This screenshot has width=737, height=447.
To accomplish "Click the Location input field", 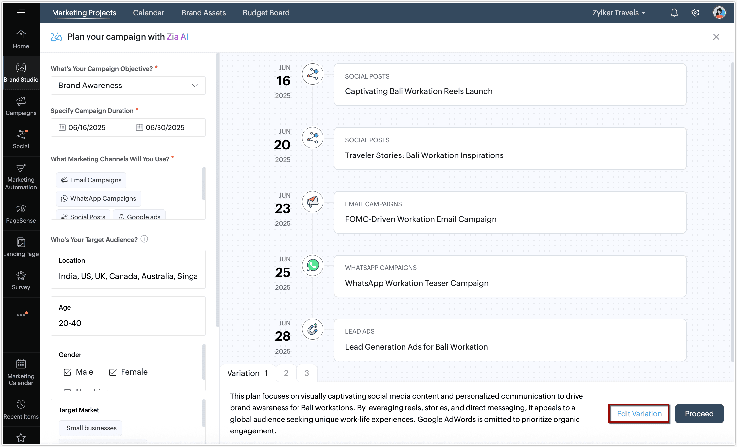I will tap(128, 276).
